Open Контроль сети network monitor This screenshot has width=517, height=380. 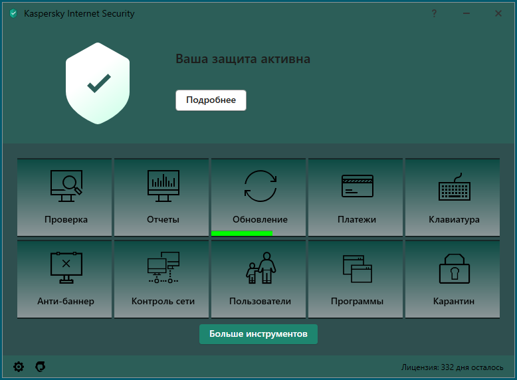tap(161, 279)
